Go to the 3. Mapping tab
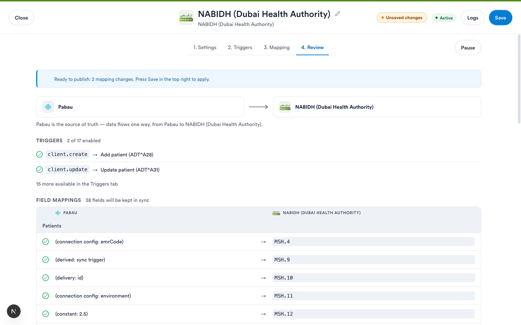The image size is (521, 325). [x=277, y=47]
